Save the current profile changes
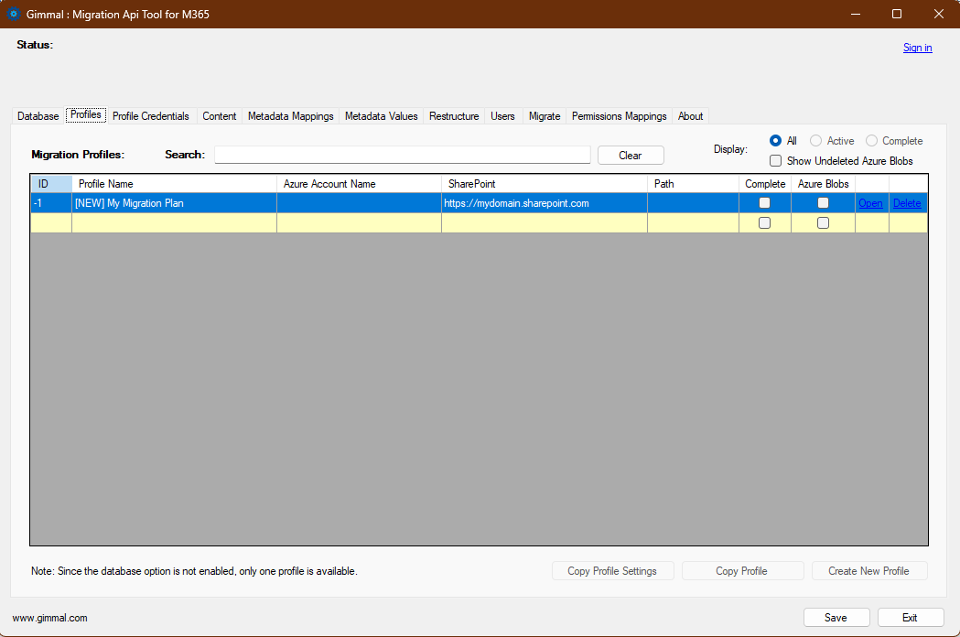This screenshot has width=960, height=637. click(x=836, y=617)
